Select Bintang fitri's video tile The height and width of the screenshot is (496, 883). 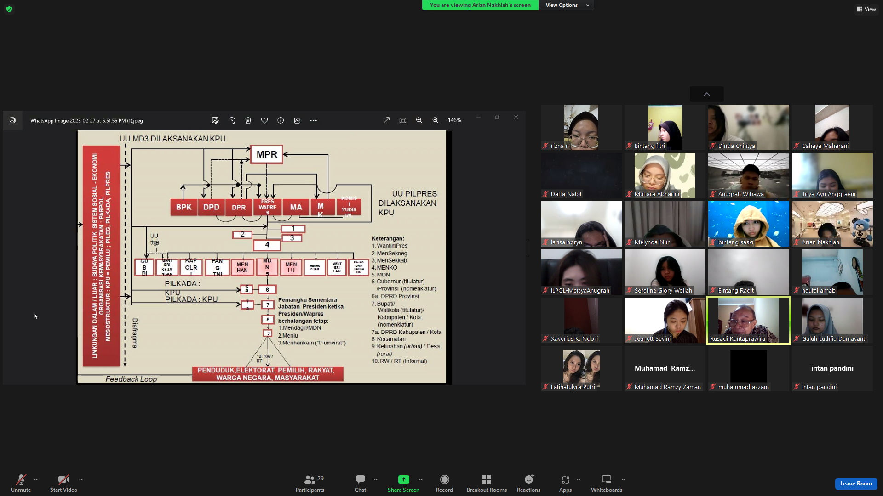tap(665, 127)
